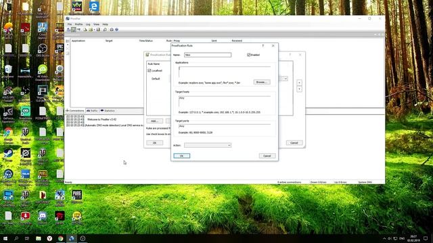
Task: Open the Action dropdown
Action: click(x=208, y=145)
